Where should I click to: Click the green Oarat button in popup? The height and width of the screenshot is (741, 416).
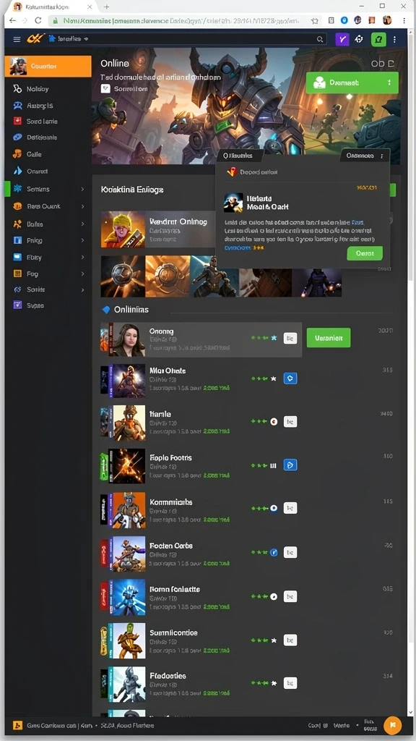(x=365, y=253)
